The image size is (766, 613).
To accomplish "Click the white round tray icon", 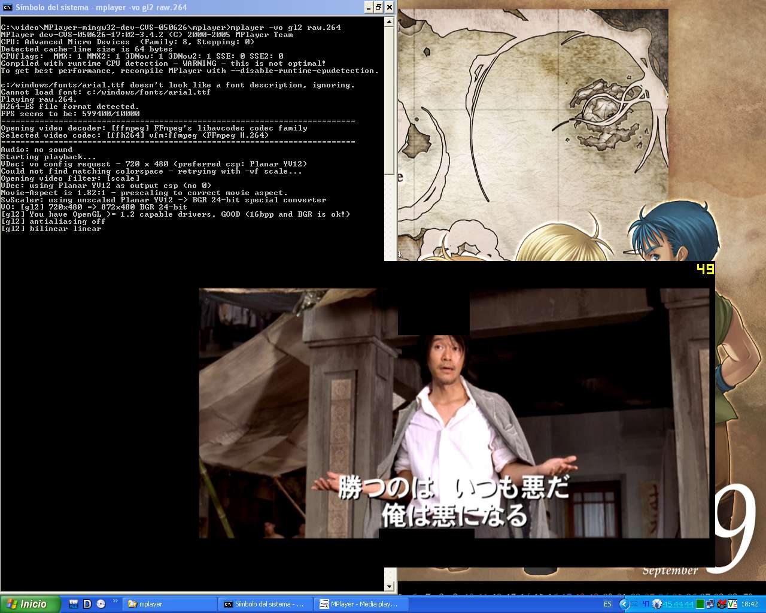I will click(x=656, y=605).
